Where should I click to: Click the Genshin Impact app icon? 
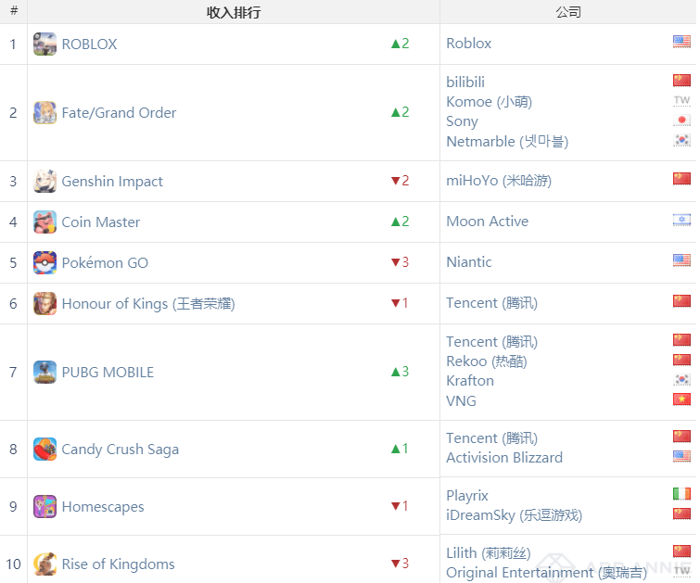pyautogui.click(x=45, y=182)
